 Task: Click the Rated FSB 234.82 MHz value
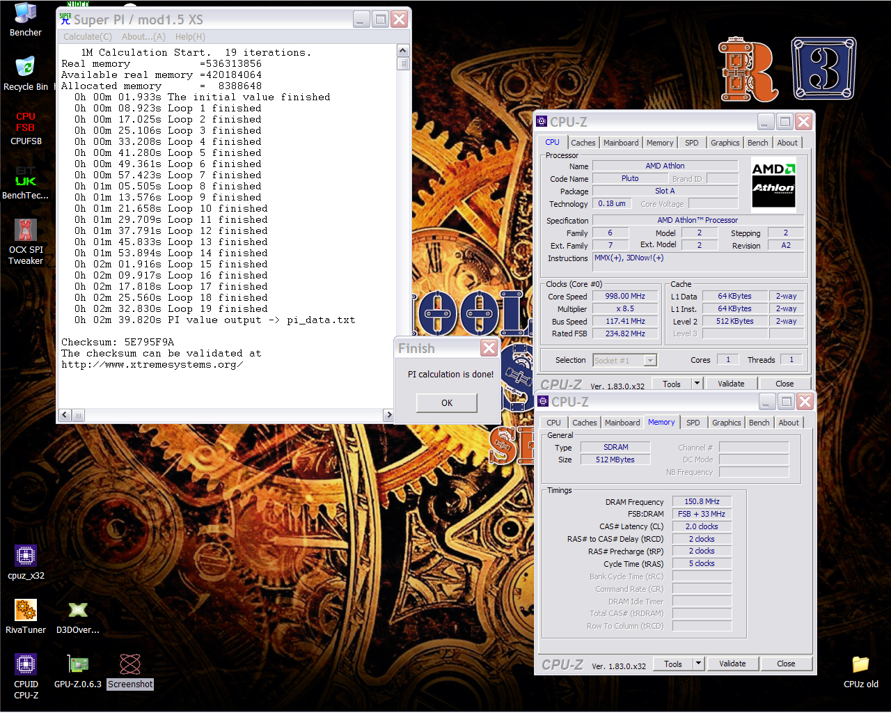(625, 334)
